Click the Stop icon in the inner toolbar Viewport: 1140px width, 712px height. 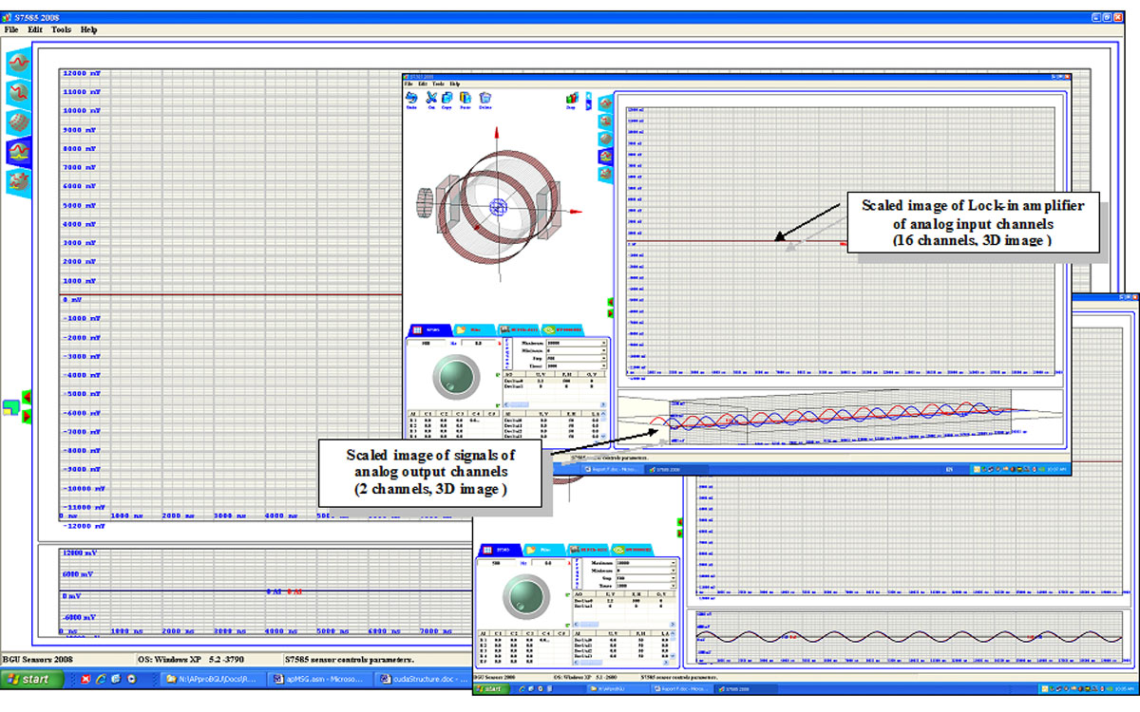point(571,98)
